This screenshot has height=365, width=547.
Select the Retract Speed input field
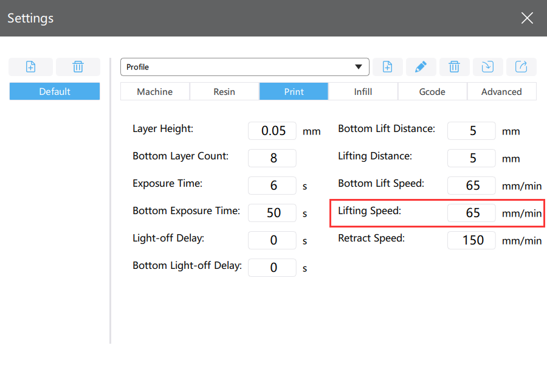click(x=471, y=240)
